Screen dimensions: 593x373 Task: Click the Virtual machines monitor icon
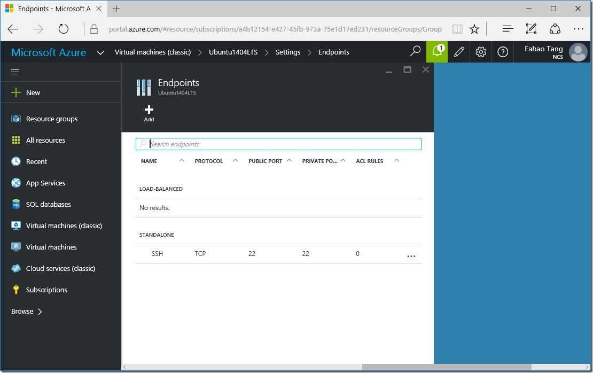[x=16, y=247]
